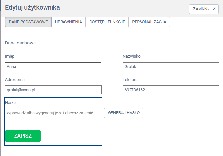Close the dialog with the ZAMKNIJ text

point(201,9)
